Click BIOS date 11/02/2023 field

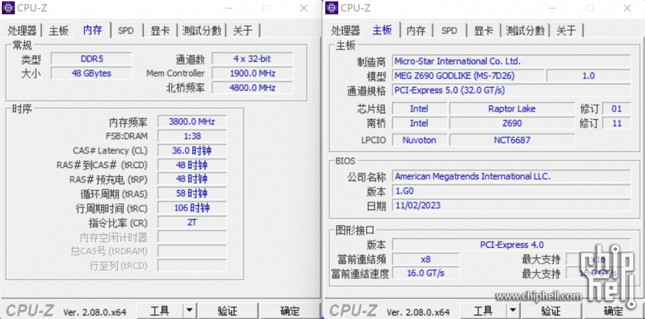point(511,205)
